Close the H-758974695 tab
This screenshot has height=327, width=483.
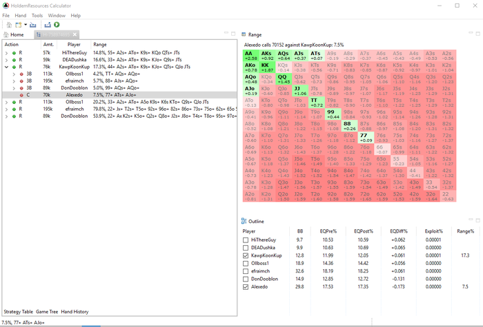click(x=75, y=34)
